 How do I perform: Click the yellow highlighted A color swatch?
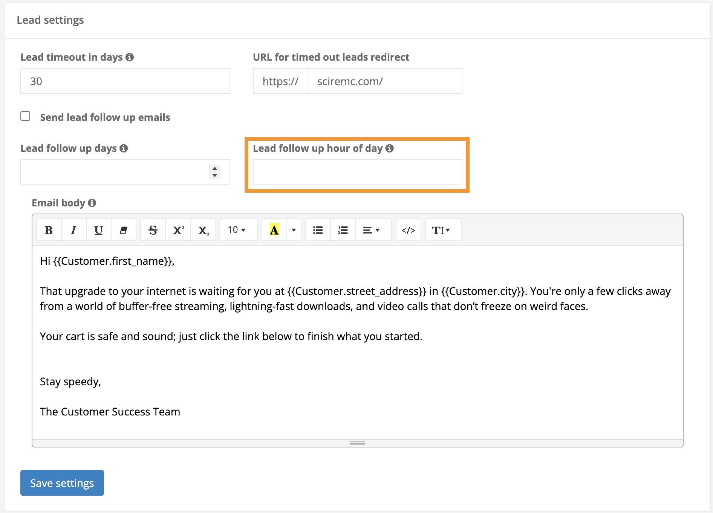[x=274, y=229]
